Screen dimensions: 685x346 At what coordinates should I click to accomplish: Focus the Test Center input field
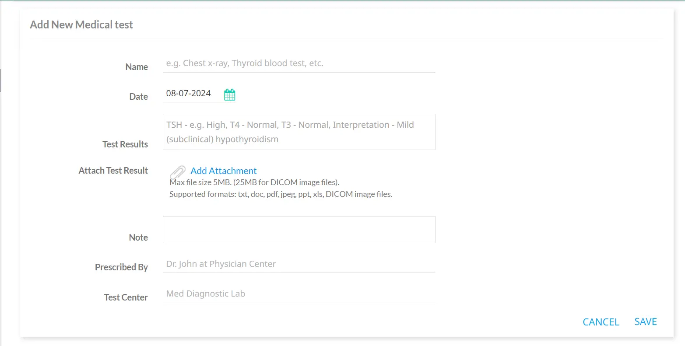299,294
